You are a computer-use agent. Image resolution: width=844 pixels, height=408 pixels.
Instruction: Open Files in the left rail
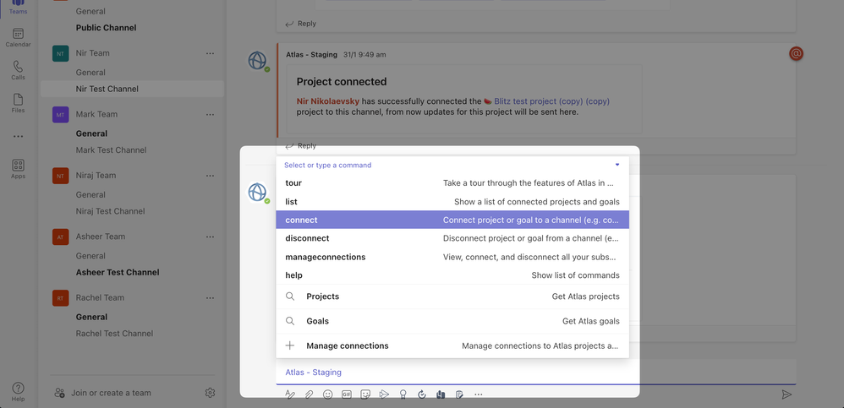18,103
